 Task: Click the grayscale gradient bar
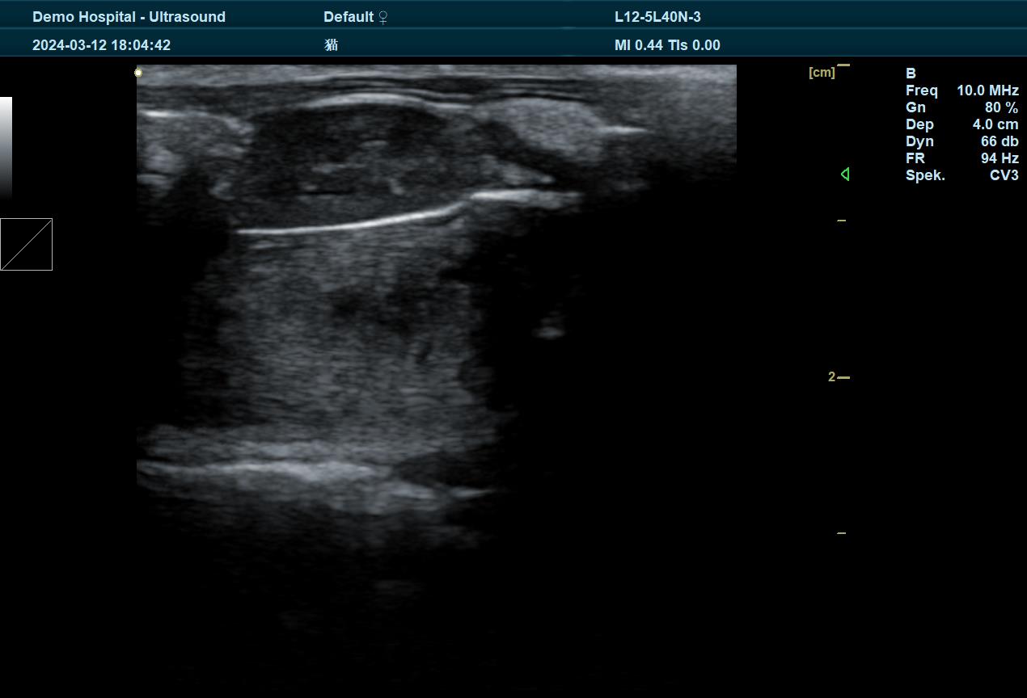(x=6, y=147)
